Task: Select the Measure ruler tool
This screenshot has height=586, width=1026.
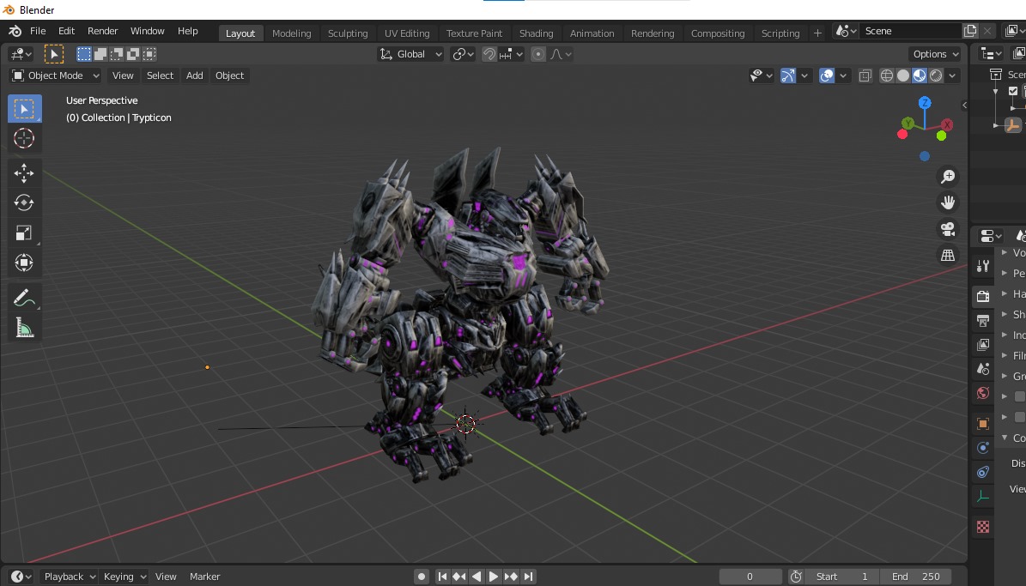Action: click(x=24, y=328)
